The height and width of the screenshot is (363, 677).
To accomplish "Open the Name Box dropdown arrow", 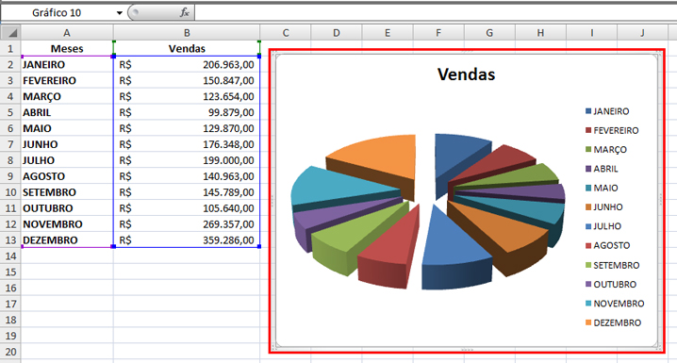I will click(119, 13).
